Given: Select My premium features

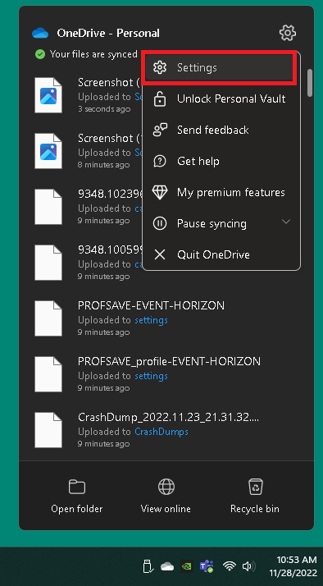Looking at the screenshot, I should tap(222, 193).
